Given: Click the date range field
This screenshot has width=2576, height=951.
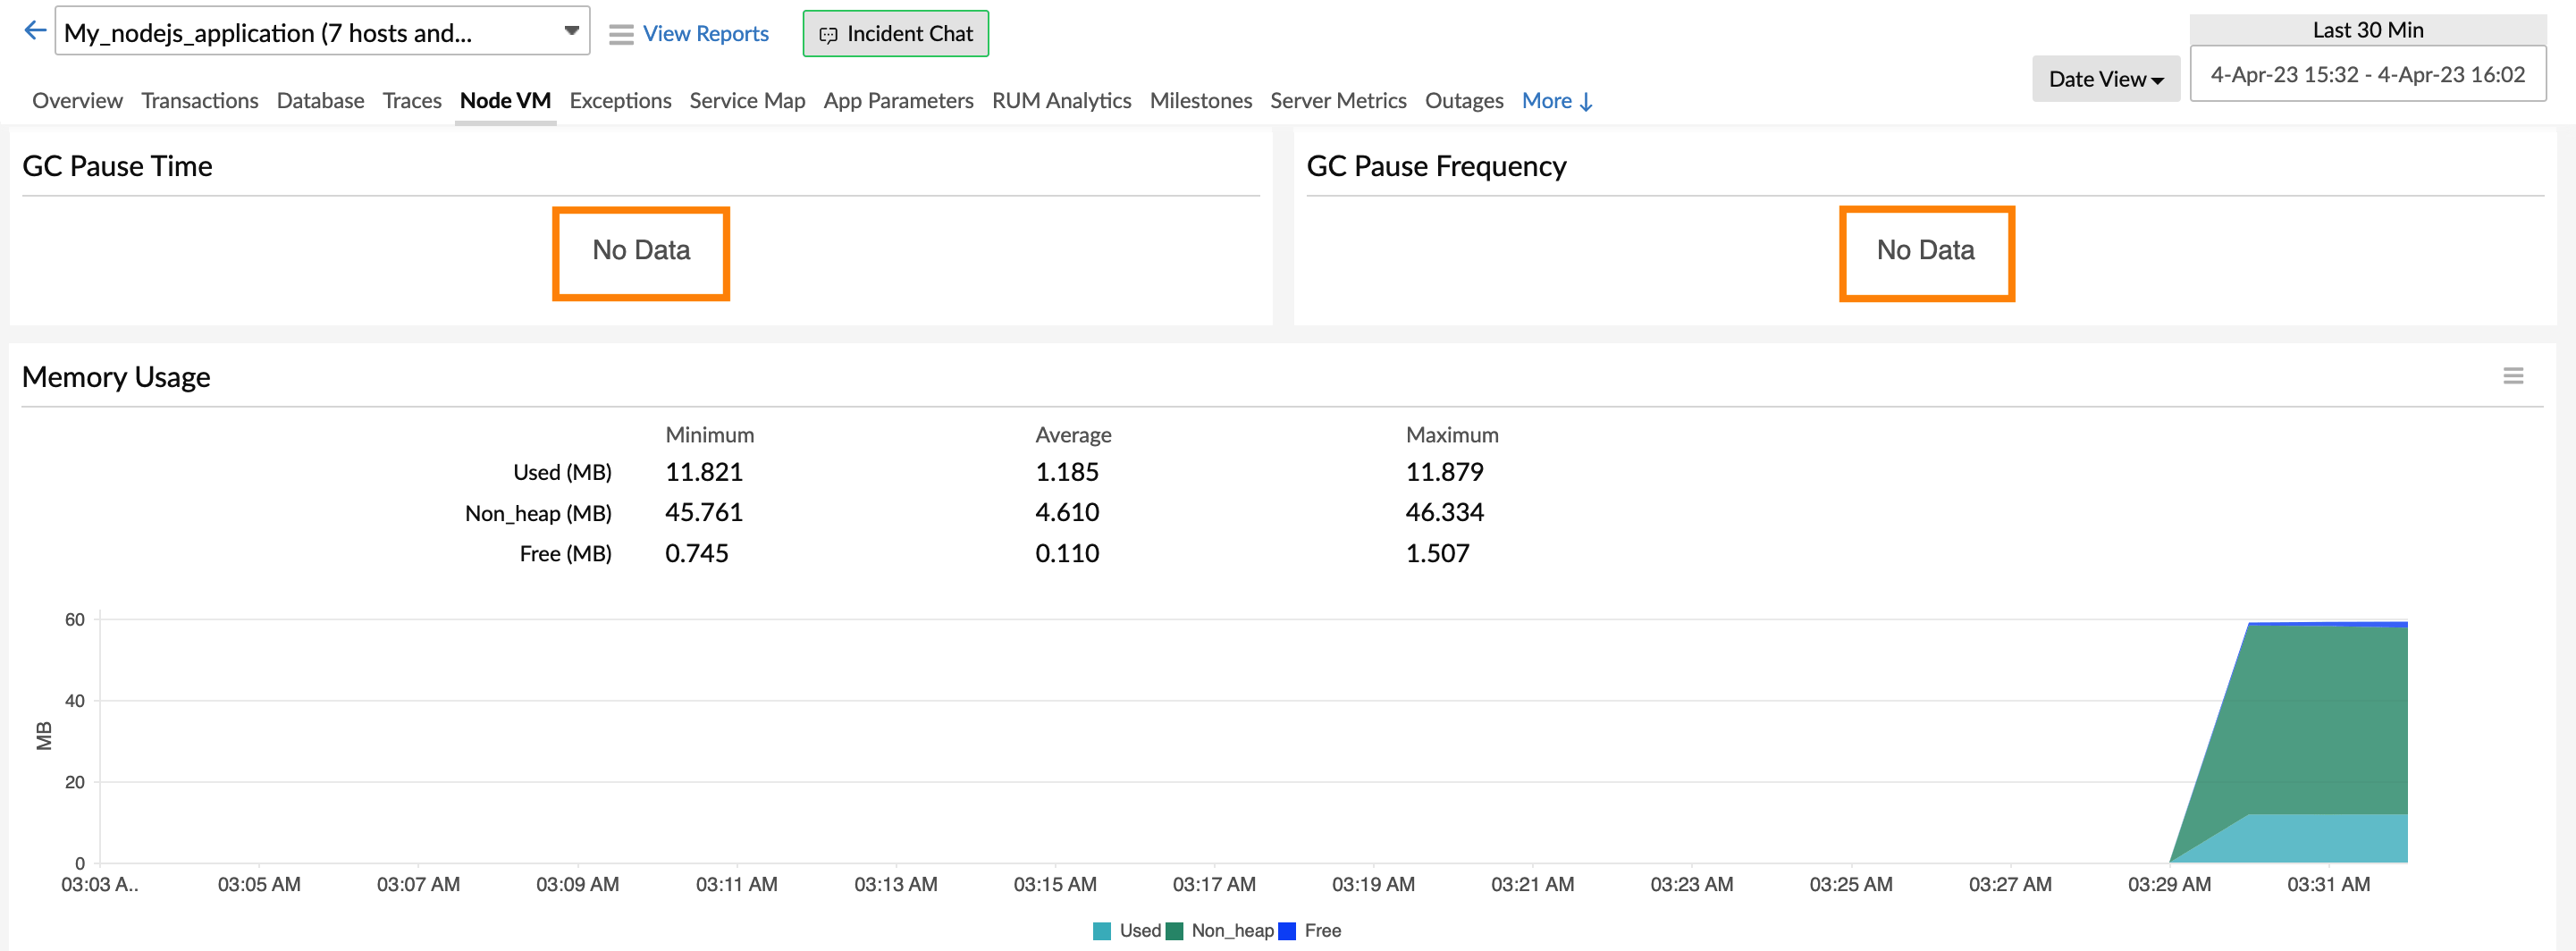Looking at the screenshot, I should click(2367, 75).
